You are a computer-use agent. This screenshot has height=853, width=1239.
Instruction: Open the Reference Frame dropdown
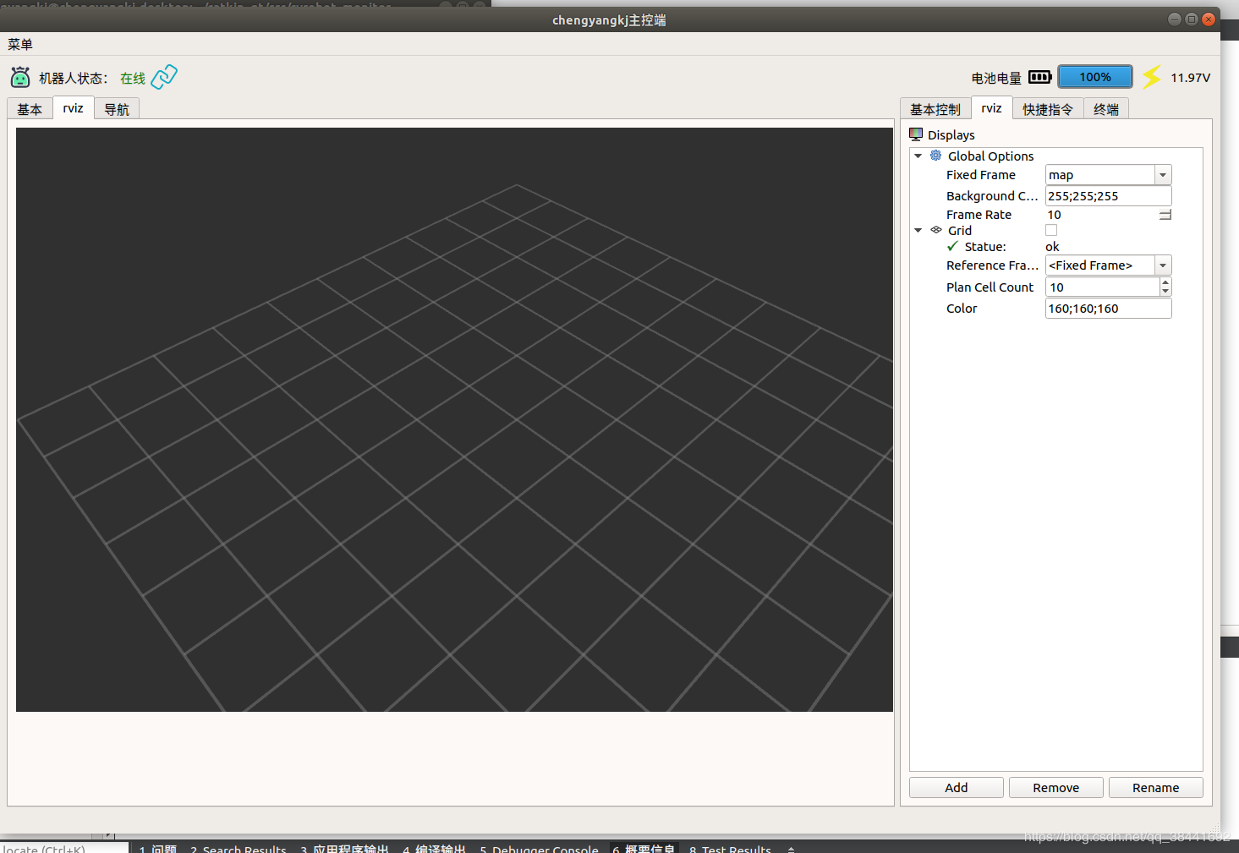tap(1163, 265)
